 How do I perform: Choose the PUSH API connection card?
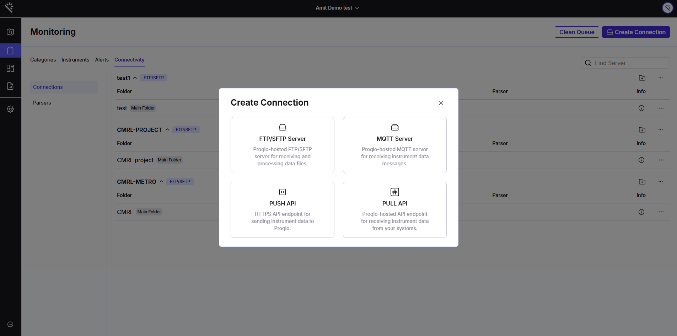(x=283, y=210)
